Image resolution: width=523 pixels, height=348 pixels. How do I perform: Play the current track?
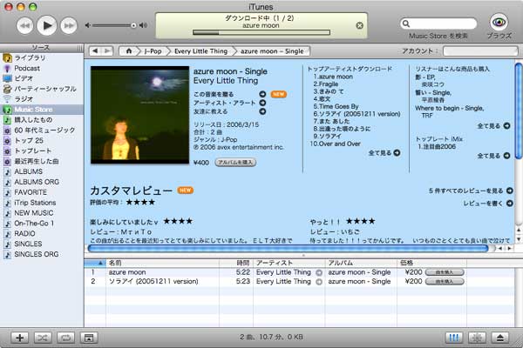click(x=47, y=25)
